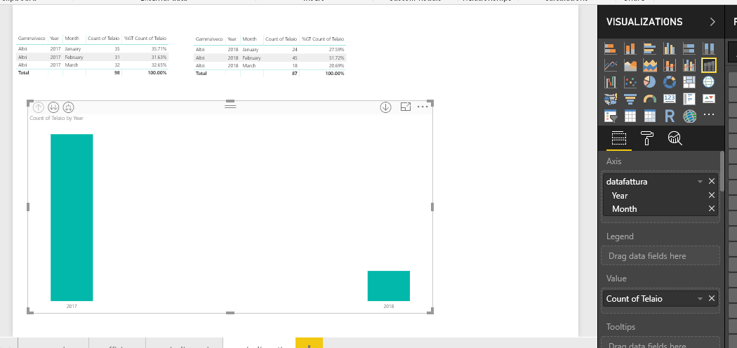
Task: Click the 2017 x-axis label
Action: point(72,306)
